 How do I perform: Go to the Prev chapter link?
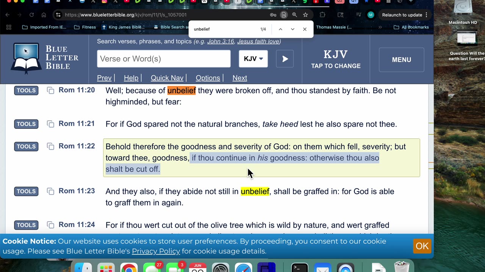click(x=104, y=78)
